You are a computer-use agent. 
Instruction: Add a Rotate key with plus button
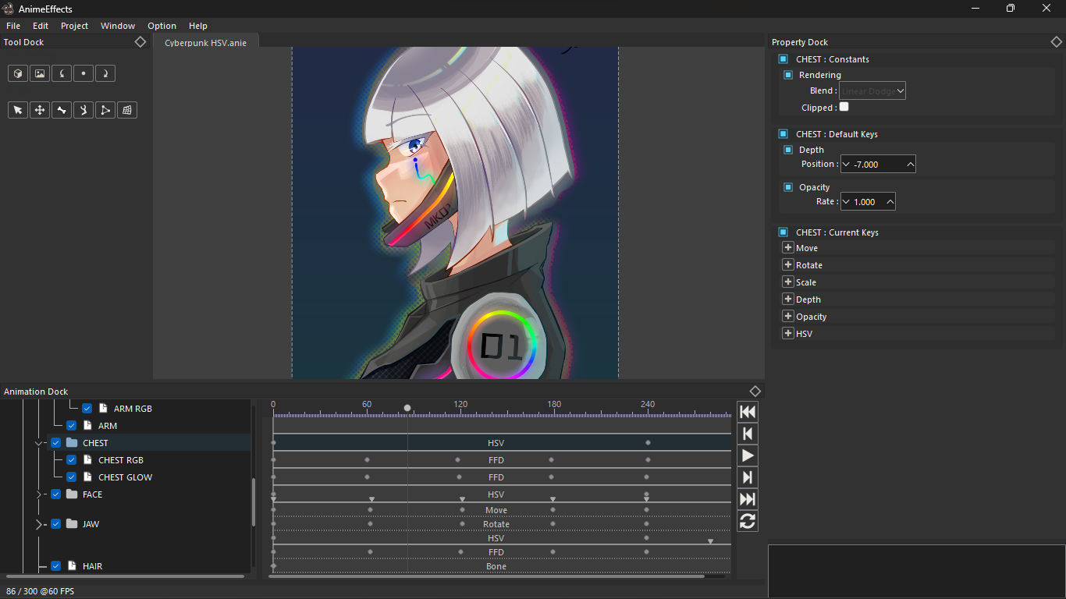pos(788,265)
